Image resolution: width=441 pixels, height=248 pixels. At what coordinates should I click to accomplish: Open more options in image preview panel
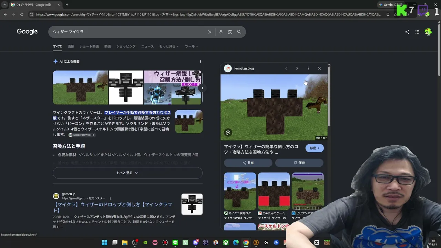[x=308, y=69]
